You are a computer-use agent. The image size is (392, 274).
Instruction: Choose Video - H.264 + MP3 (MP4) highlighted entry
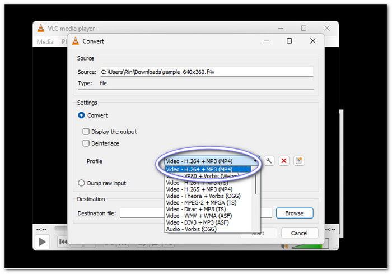[208, 169]
